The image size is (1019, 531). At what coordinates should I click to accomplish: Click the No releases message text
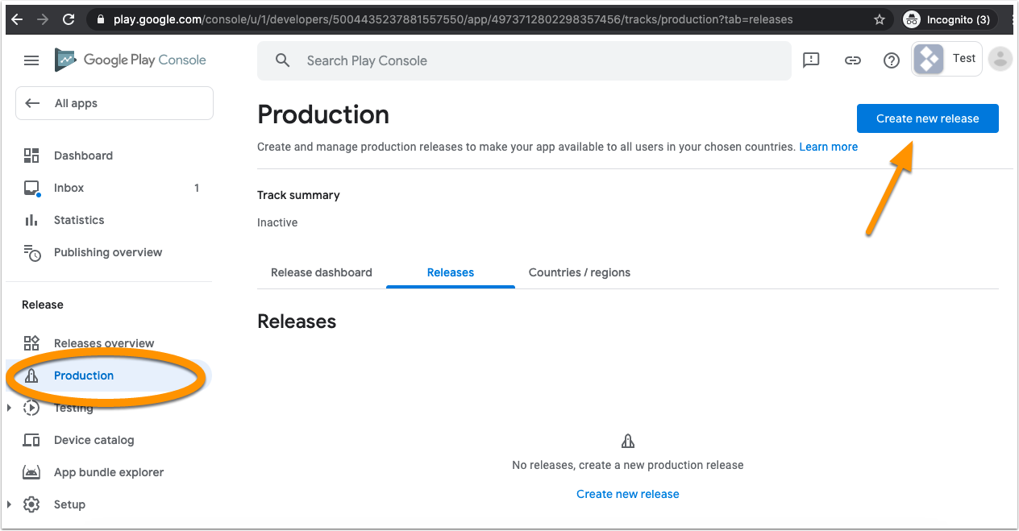[628, 465]
